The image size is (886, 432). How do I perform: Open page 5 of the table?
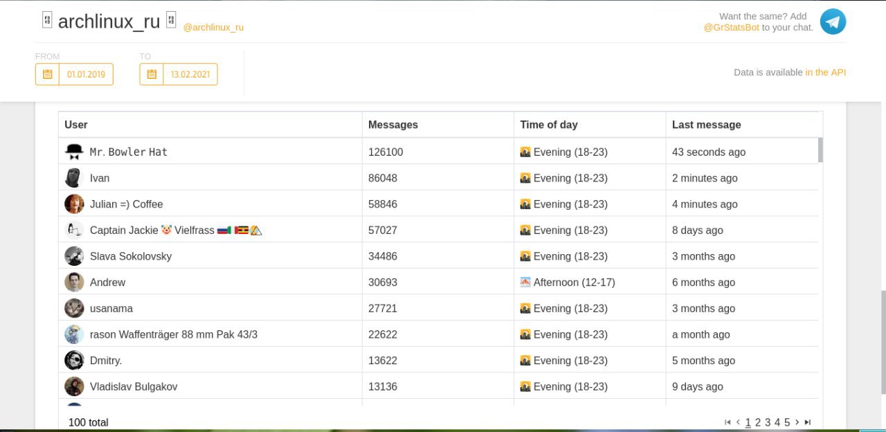point(787,422)
